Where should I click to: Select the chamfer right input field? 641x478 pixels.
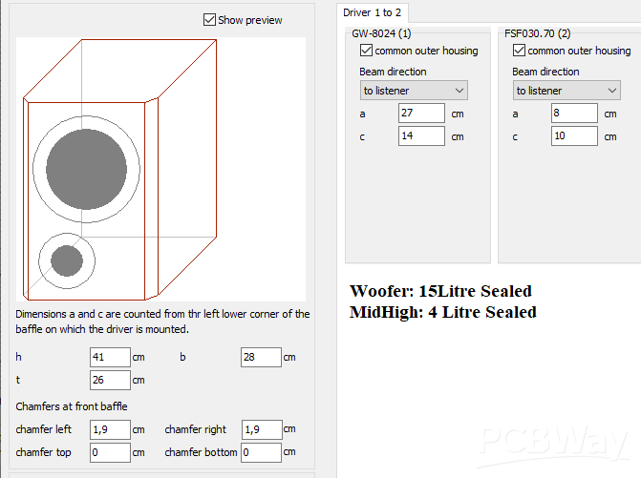pyautogui.click(x=261, y=429)
